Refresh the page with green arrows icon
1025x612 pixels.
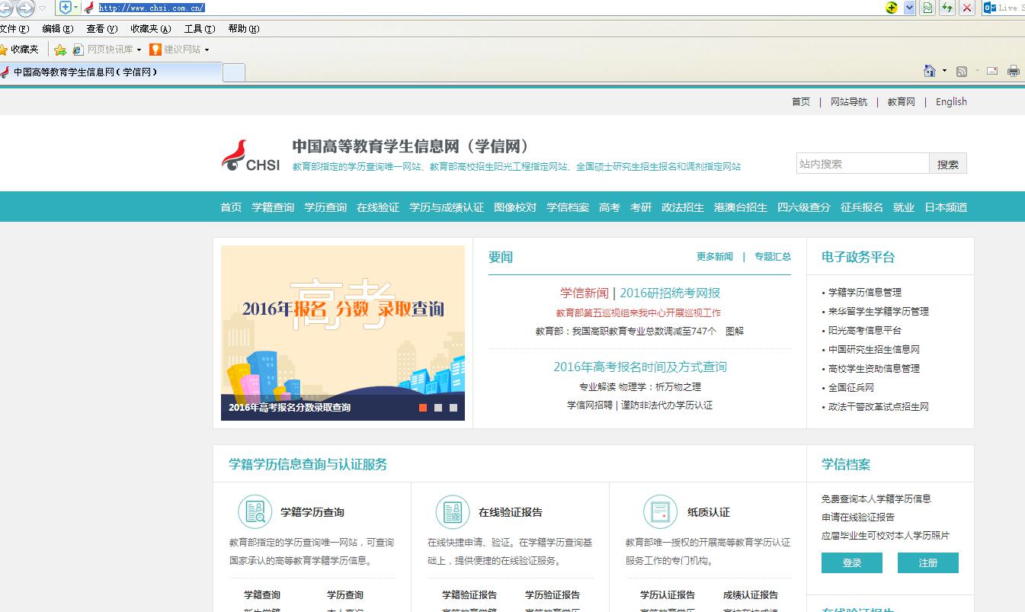click(x=947, y=8)
